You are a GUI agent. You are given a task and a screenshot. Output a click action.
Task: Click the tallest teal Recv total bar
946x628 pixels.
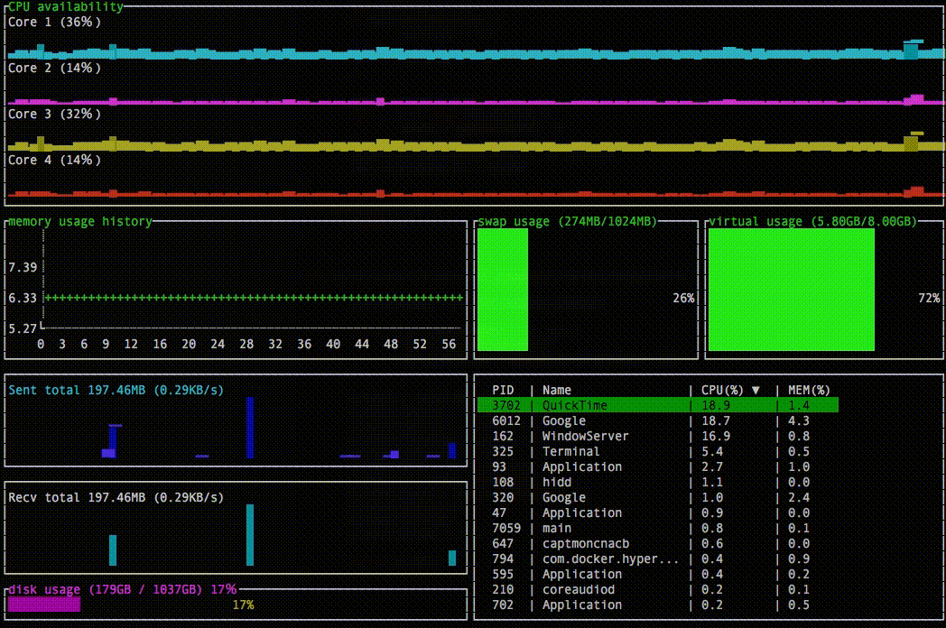tap(250, 534)
